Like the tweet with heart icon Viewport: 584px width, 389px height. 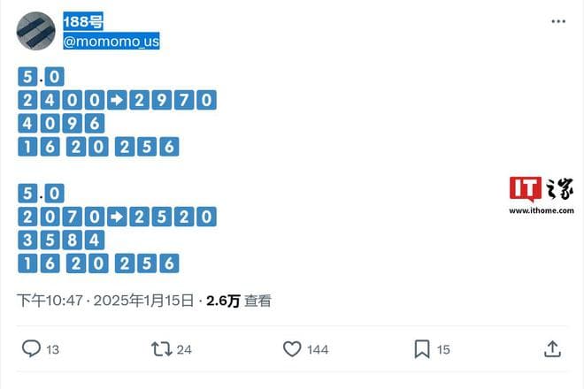click(x=292, y=349)
